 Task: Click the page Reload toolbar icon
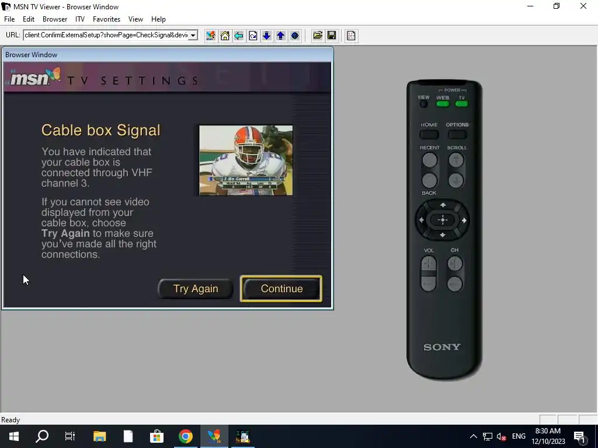coord(253,36)
